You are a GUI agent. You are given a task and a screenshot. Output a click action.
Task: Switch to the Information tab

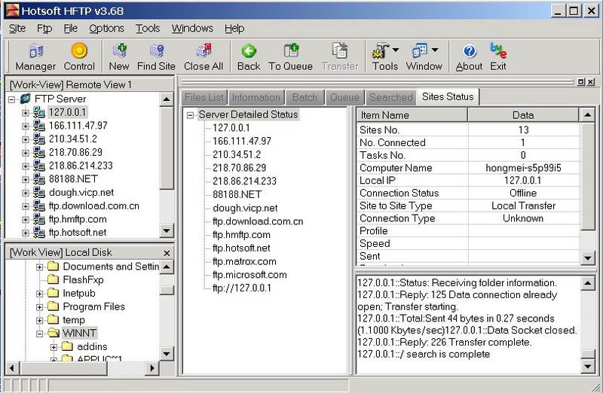point(256,98)
